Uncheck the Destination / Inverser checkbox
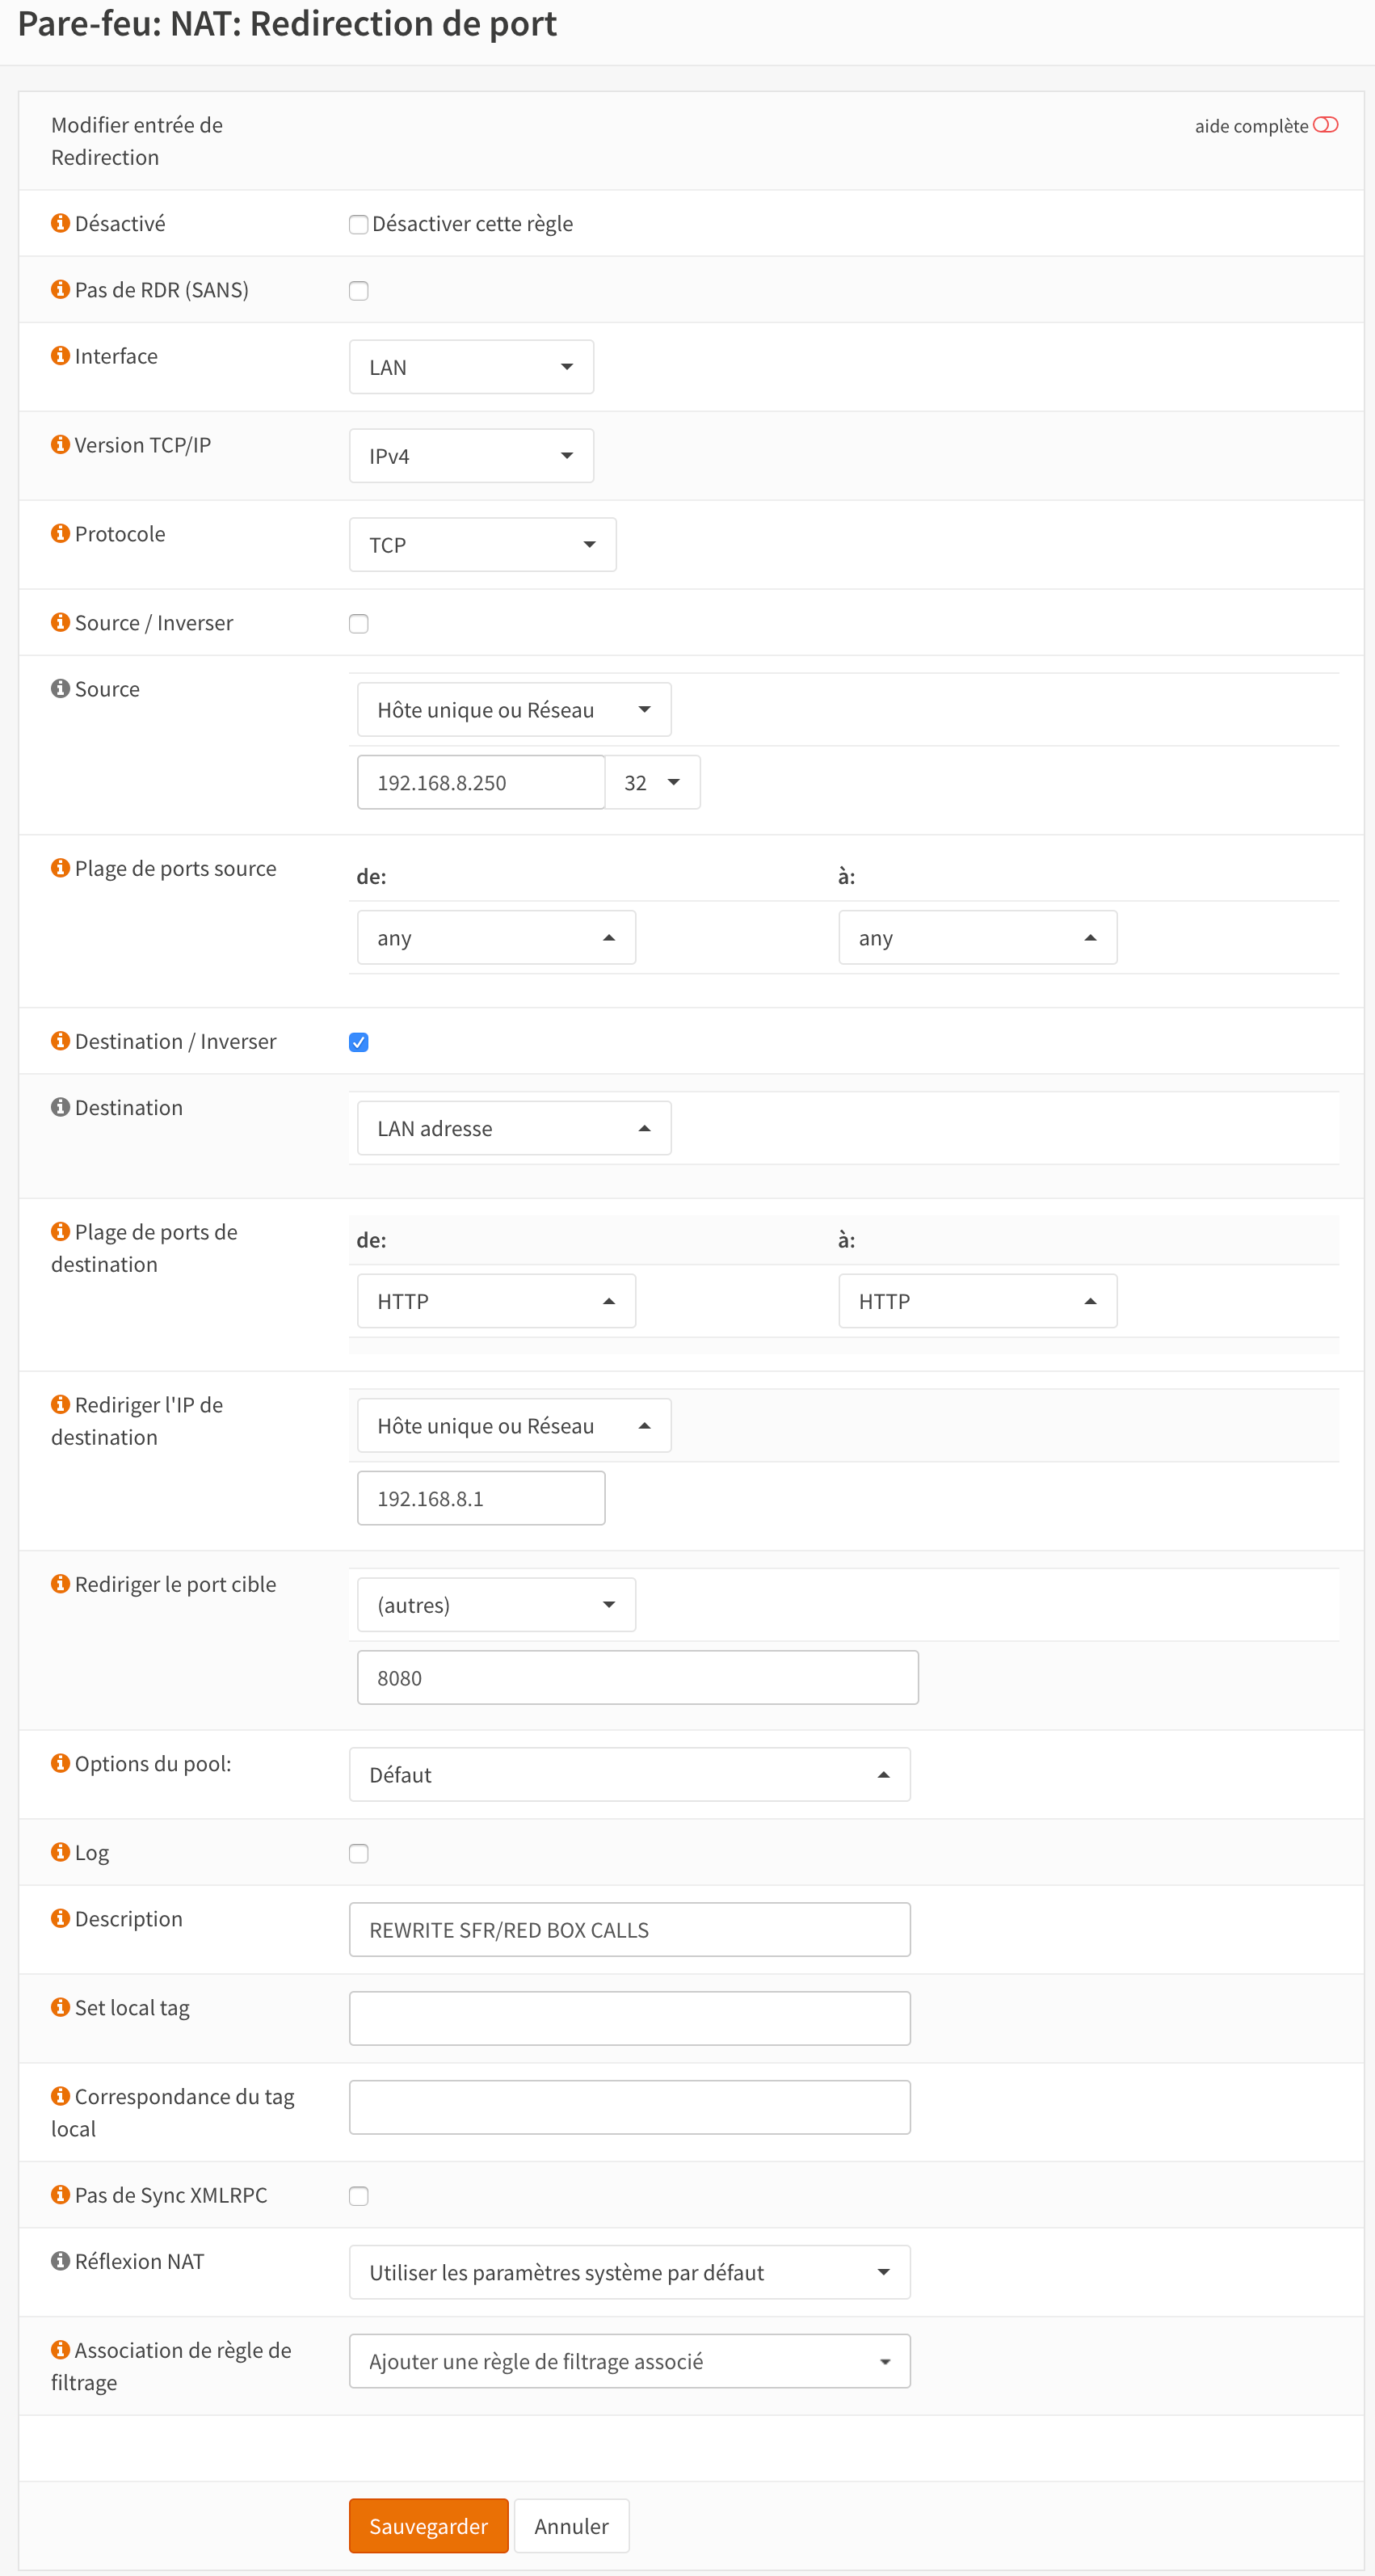The width and height of the screenshot is (1375, 2576). [358, 1042]
